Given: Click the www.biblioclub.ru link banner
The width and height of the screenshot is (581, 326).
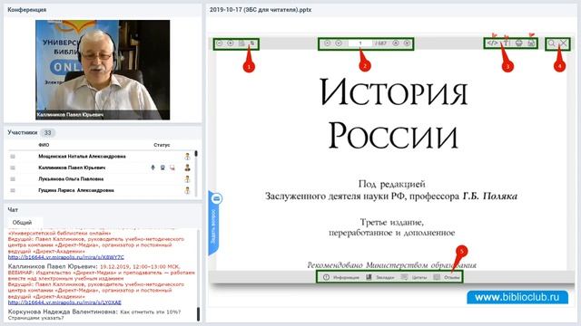Looking at the screenshot, I should (517, 297).
